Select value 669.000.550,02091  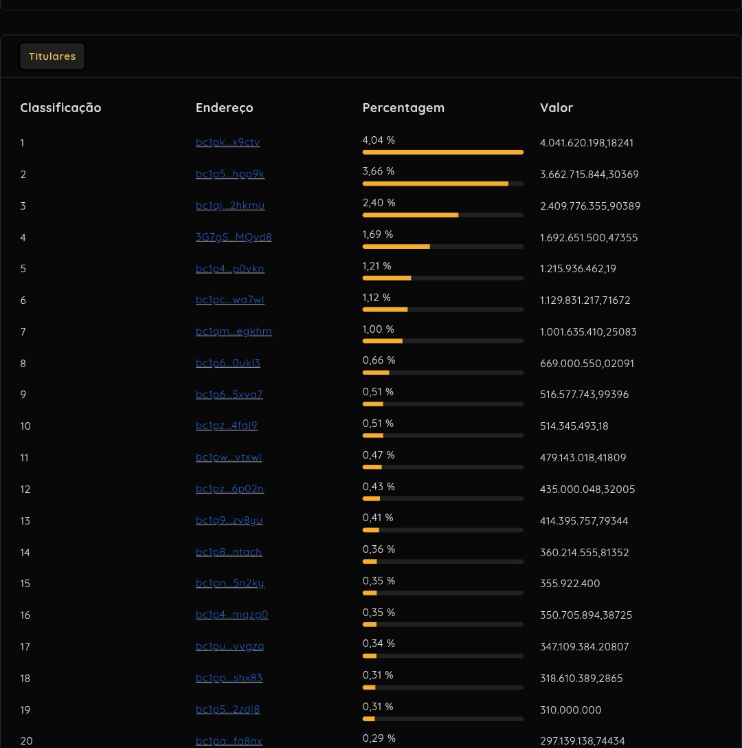click(x=587, y=363)
